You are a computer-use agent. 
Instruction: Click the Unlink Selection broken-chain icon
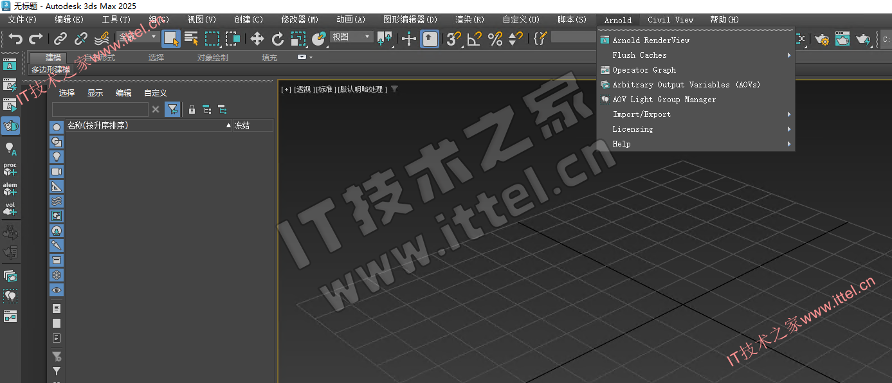point(81,39)
